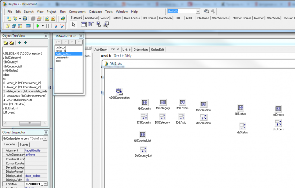Viewport: 295px width, 188px height.
Task: Open the Run dropdown arrow
Action: [43, 26]
